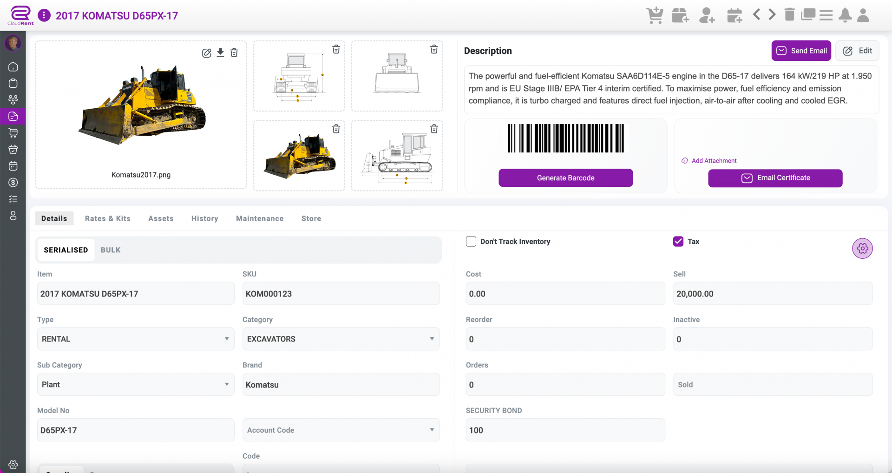Screen dimensions: 892x473
Task: Open the checklist tasks icon in sidebar
Action: tap(13, 199)
